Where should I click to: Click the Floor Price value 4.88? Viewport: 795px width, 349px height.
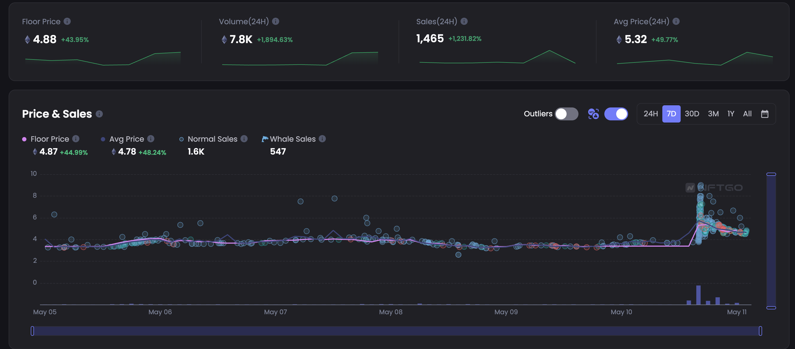44,40
